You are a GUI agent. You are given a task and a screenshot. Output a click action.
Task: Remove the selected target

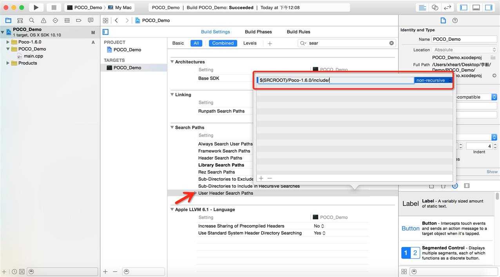[115, 272]
